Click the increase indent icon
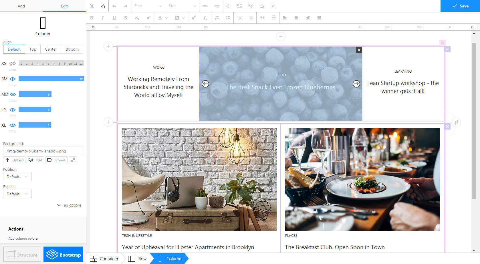480x264 pixels. [x=251, y=18]
